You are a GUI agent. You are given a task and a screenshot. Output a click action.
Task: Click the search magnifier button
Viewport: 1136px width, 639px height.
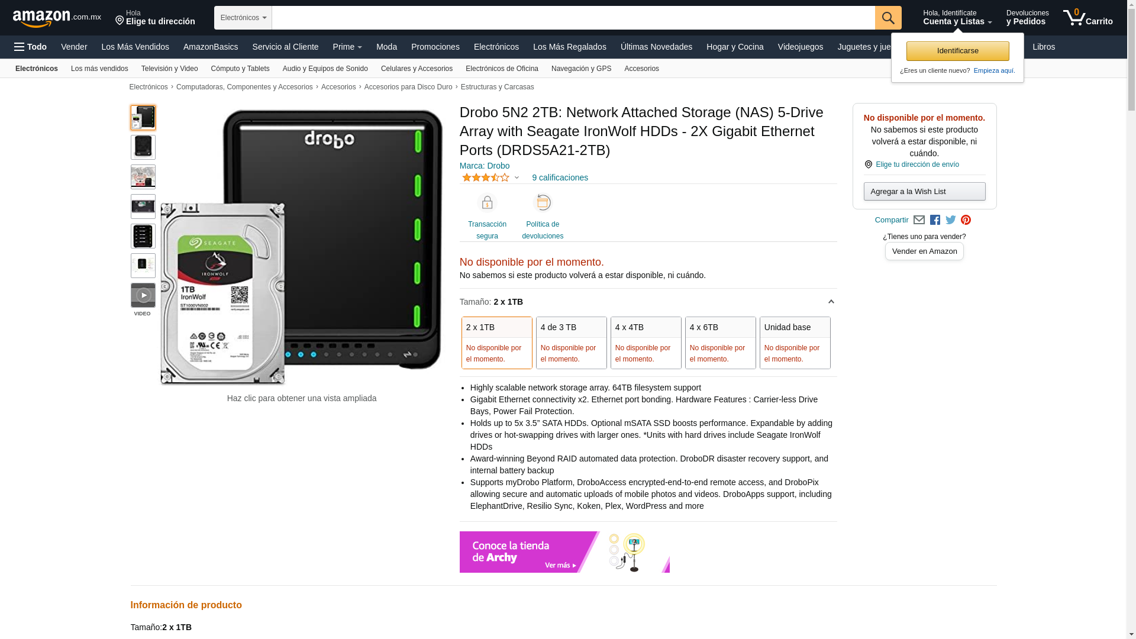(887, 18)
